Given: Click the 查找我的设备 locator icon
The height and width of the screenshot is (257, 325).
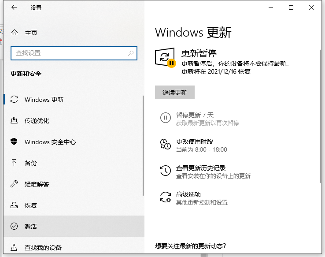Looking at the screenshot, I should point(15,247).
